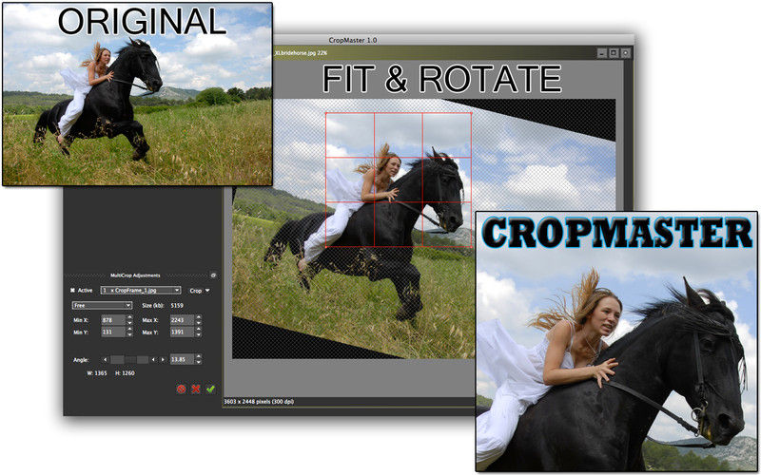The height and width of the screenshot is (475, 761).
Task: Click the Max Y value field
Action: tap(182, 332)
